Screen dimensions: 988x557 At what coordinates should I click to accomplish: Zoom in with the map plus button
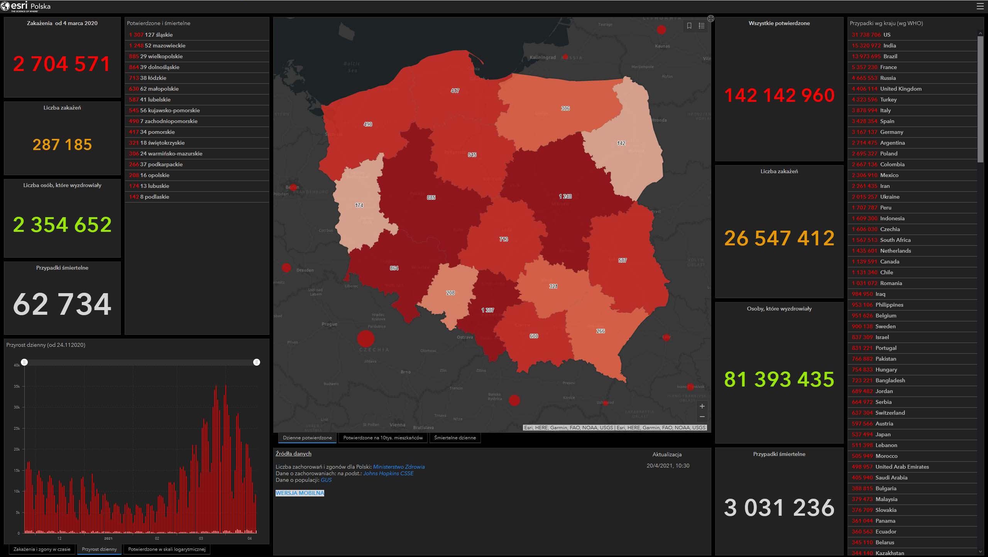pos(702,406)
